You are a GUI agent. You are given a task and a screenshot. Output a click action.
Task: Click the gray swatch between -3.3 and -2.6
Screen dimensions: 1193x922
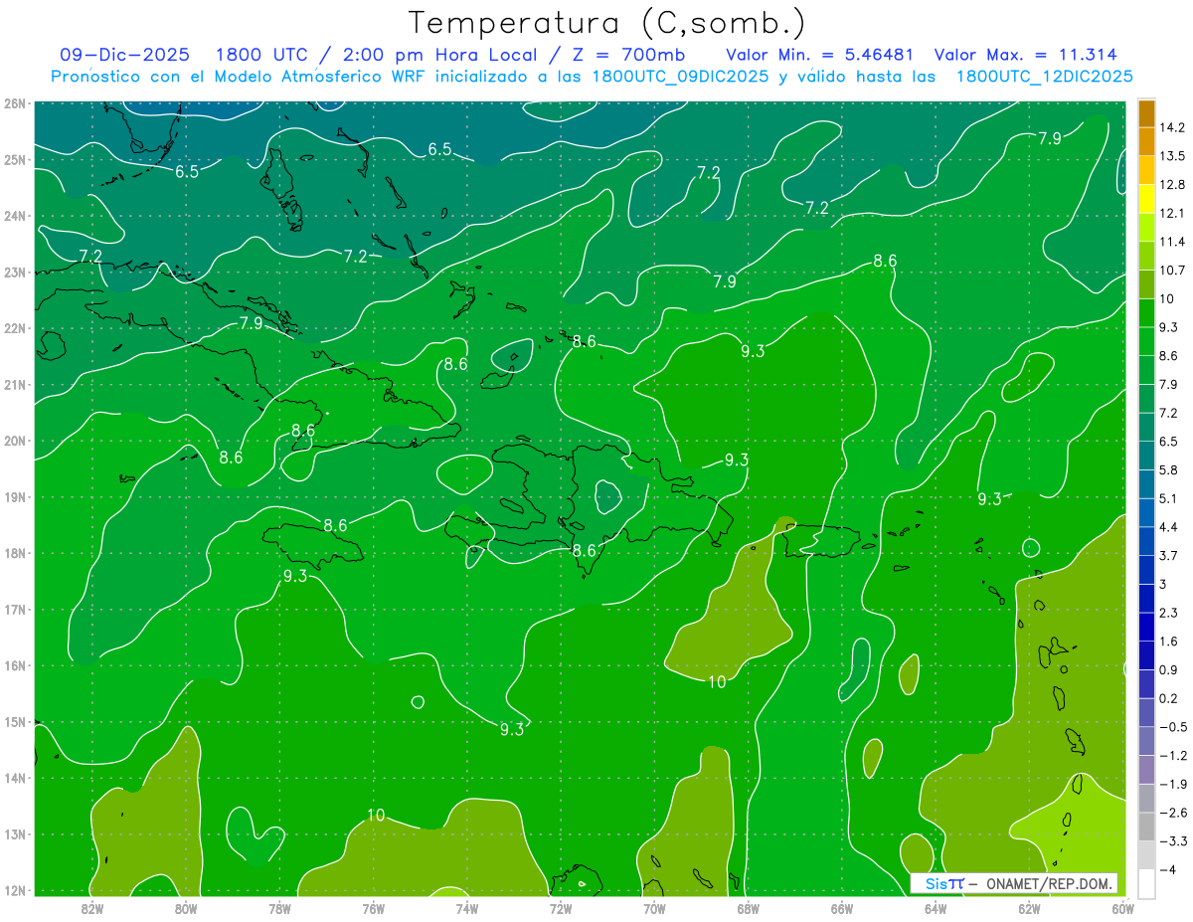(1146, 826)
